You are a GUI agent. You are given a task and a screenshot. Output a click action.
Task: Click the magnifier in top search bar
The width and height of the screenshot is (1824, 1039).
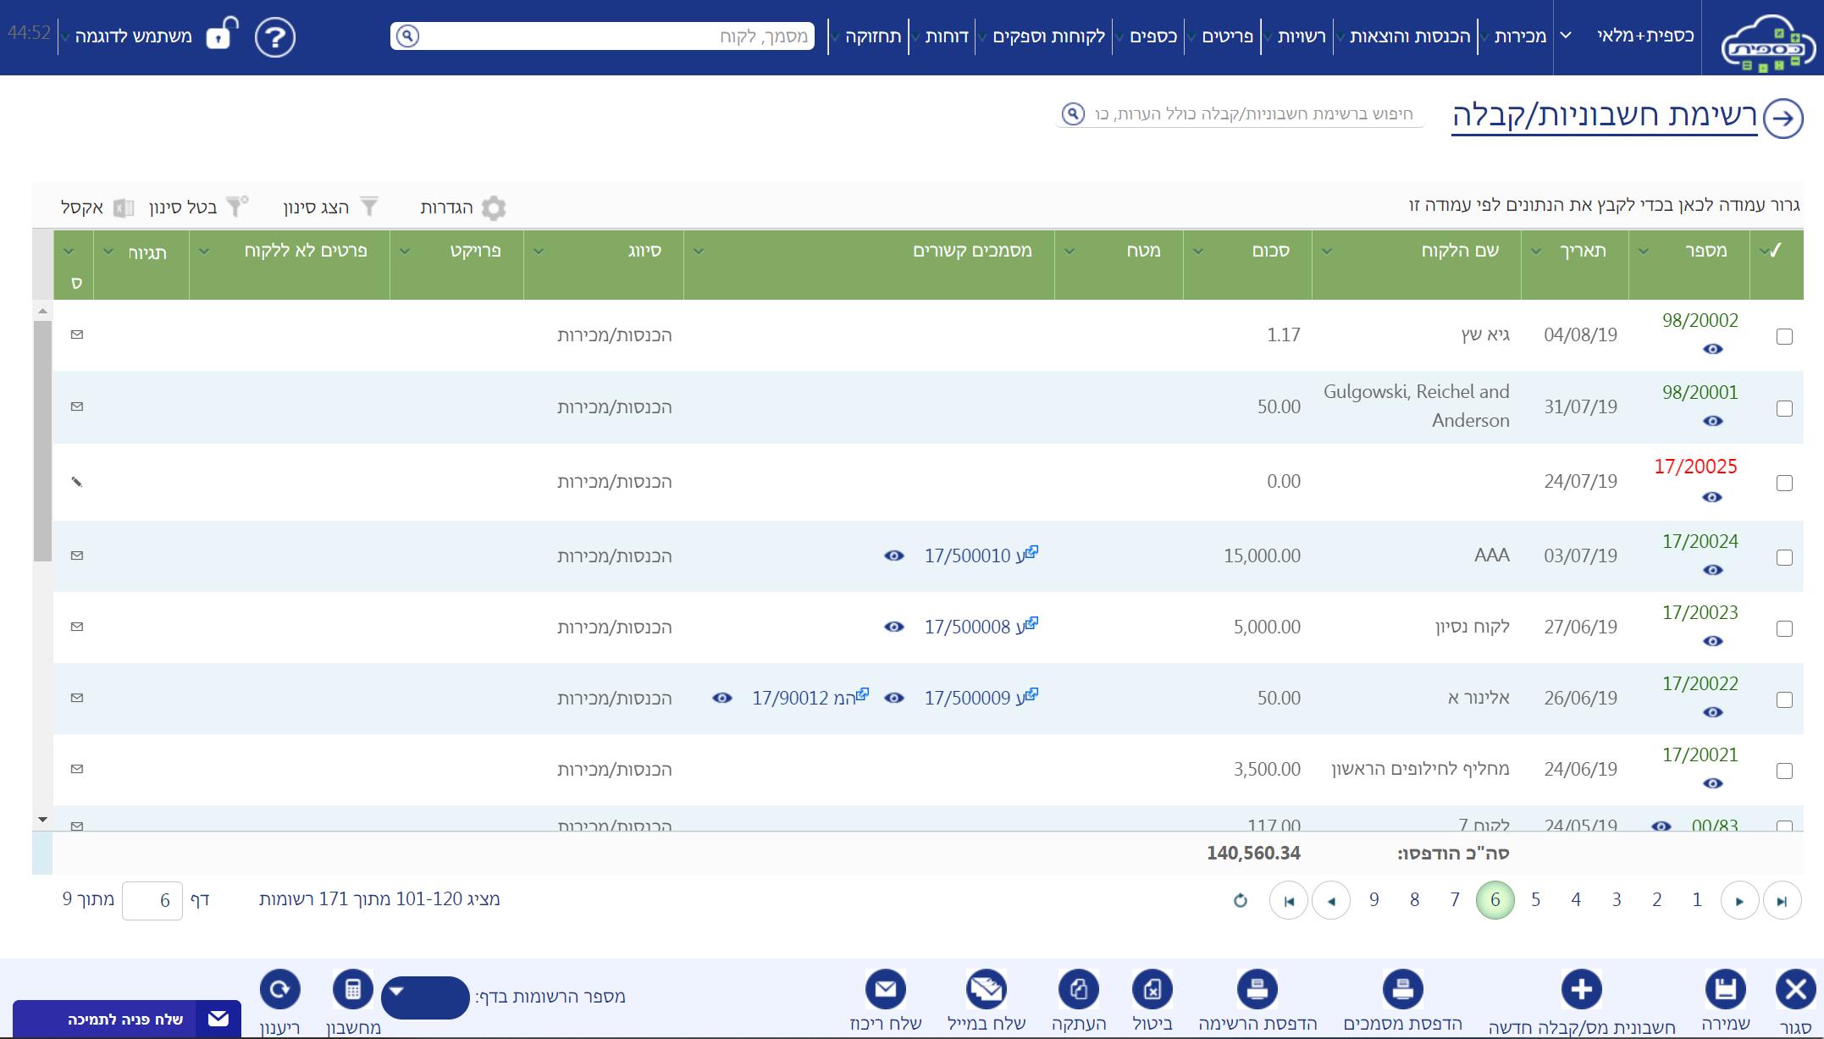click(407, 36)
